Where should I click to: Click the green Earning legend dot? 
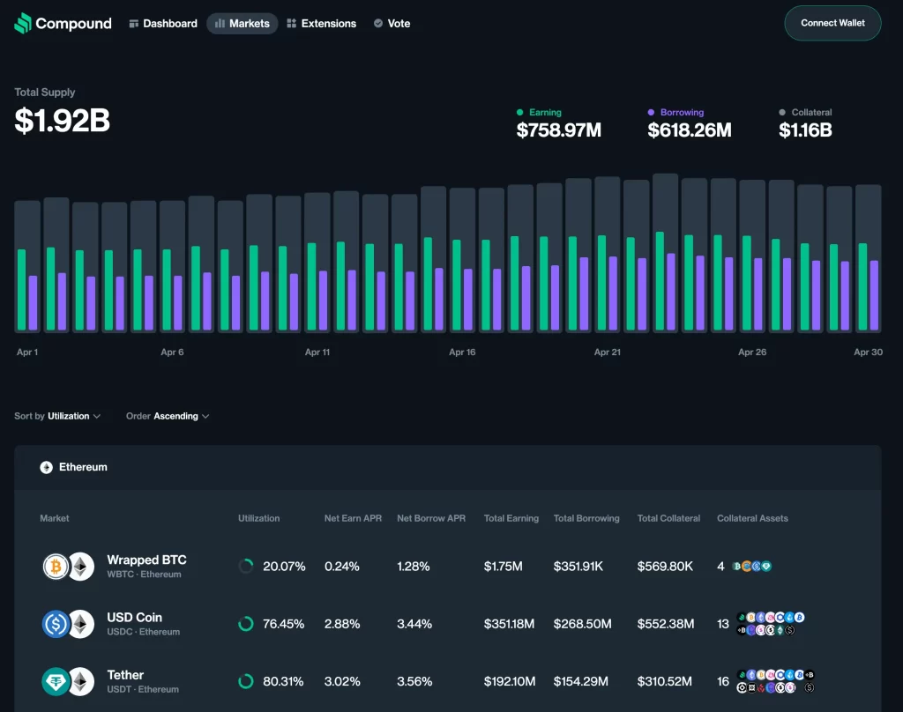point(520,112)
